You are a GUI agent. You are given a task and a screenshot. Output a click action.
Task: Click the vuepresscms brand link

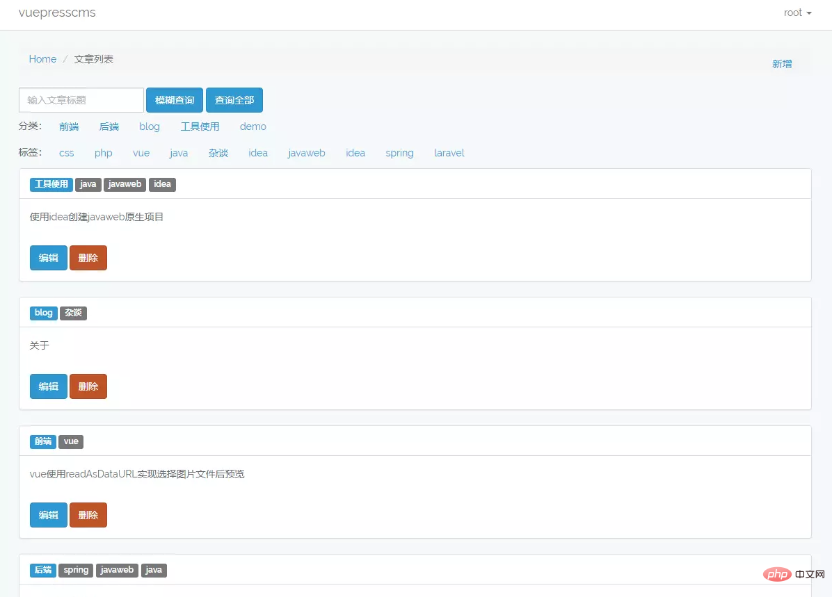coord(57,13)
